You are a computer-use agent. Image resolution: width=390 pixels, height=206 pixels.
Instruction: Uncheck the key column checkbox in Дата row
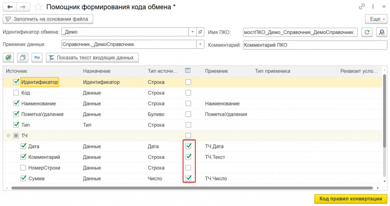tap(189, 146)
